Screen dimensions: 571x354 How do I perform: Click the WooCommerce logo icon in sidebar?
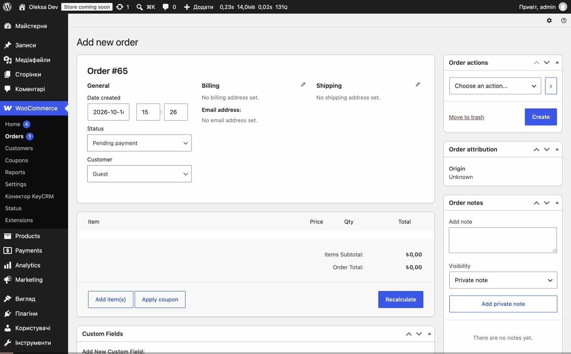(x=8, y=108)
